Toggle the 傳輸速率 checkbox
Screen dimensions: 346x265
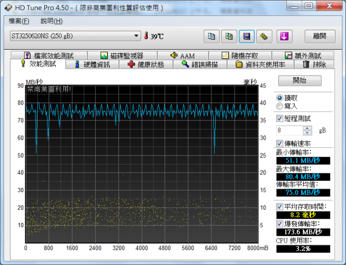point(280,144)
